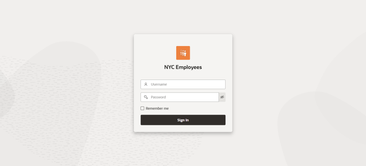Image resolution: width=366 pixels, height=166 pixels.
Task: Place the cursor in the Password placeholder text
Action: click(158, 97)
